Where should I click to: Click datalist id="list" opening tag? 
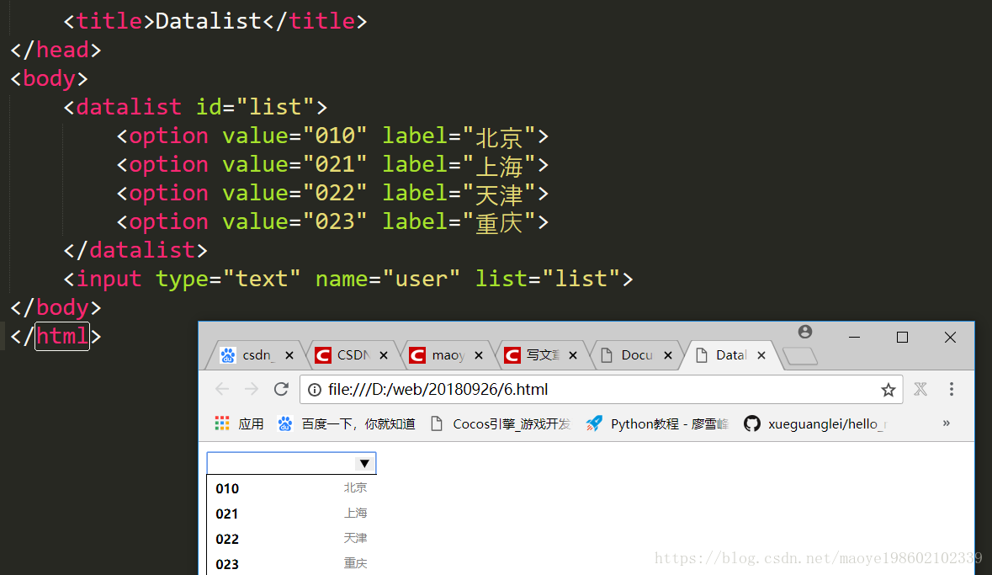195,107
